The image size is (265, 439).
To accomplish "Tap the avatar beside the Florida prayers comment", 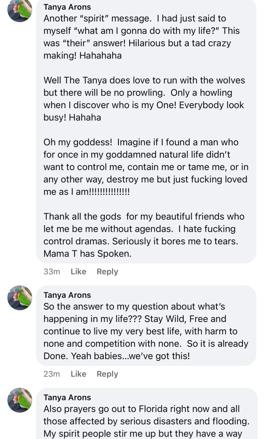I will coord(20,400).
